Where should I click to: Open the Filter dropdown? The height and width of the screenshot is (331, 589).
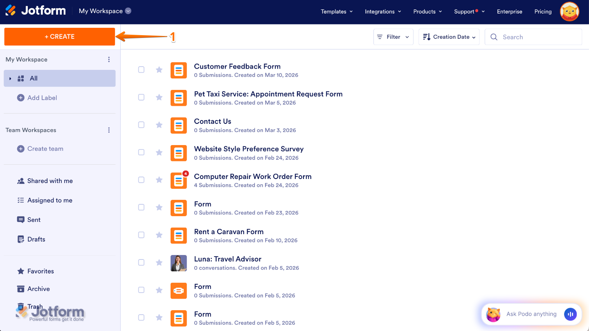pyautogui.click(x=393, y=37)
